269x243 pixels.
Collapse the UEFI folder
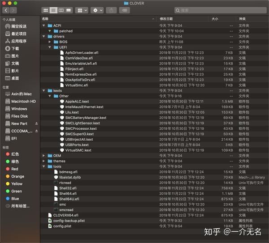pos(50,47)
